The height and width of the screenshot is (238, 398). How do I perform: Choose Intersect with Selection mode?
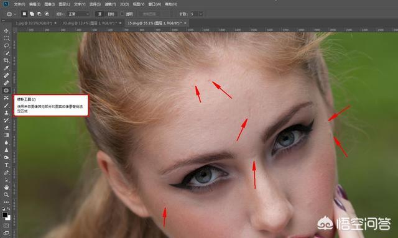pyautogui.click(x=47, y=14)
